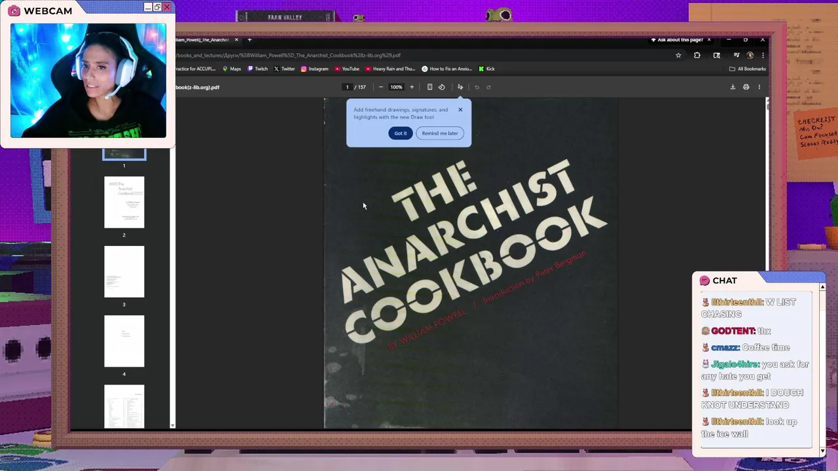Click the 'I DOUGH KNOT UNDERSTAND' message
Screen dimensions: 838x471
[x=752, y=399]
